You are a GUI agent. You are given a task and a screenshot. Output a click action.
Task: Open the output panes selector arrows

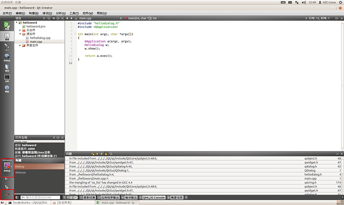tap(186, 197)
